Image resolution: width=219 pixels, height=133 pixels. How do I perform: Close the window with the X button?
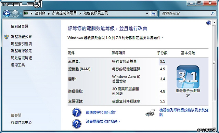click(210, 3)
